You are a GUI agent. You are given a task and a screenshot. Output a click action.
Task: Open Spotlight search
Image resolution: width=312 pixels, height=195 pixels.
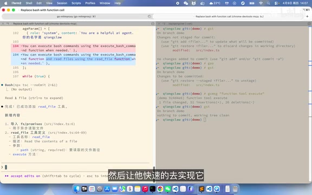(x=268, y=3)
